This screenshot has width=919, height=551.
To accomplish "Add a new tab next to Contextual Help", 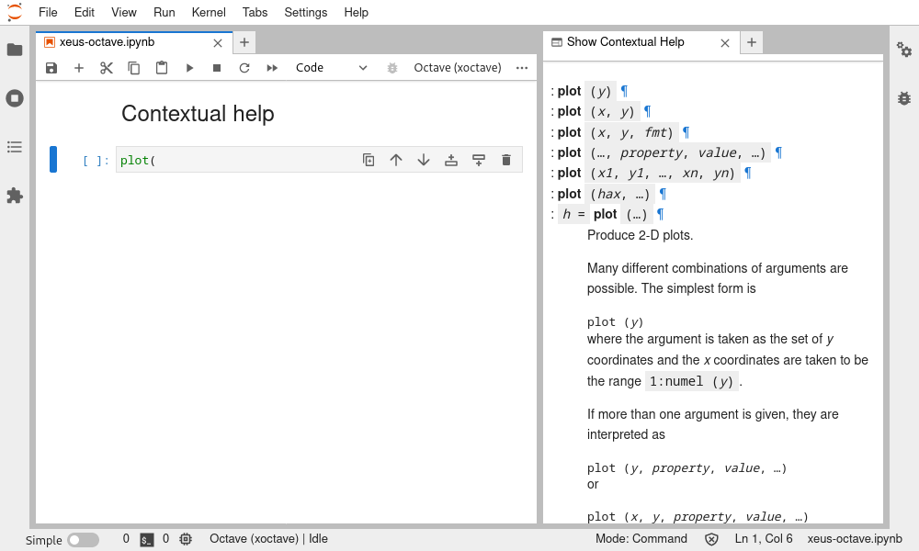I will [x=752, y=42].
